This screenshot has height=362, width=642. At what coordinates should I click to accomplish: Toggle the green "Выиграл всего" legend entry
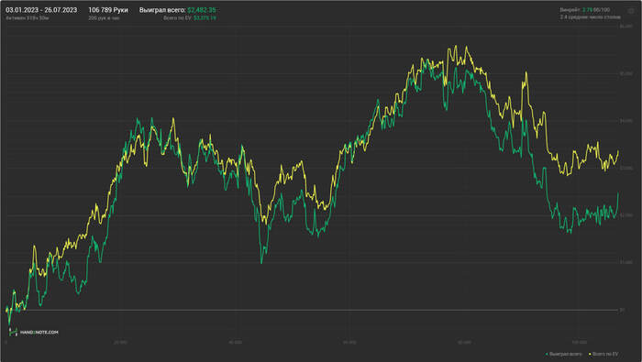pos(563,355)
